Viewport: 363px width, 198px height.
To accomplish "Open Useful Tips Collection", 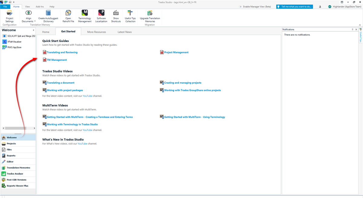I will click(x=130, y=16).
